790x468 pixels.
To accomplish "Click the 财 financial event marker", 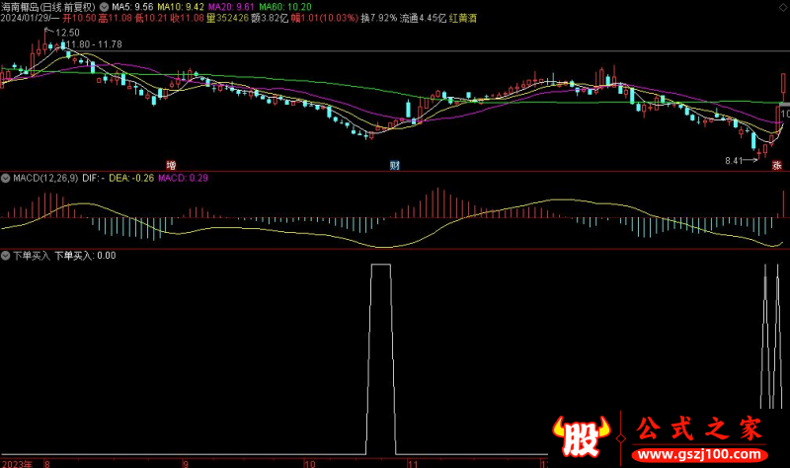I will [x=394, y=165].
